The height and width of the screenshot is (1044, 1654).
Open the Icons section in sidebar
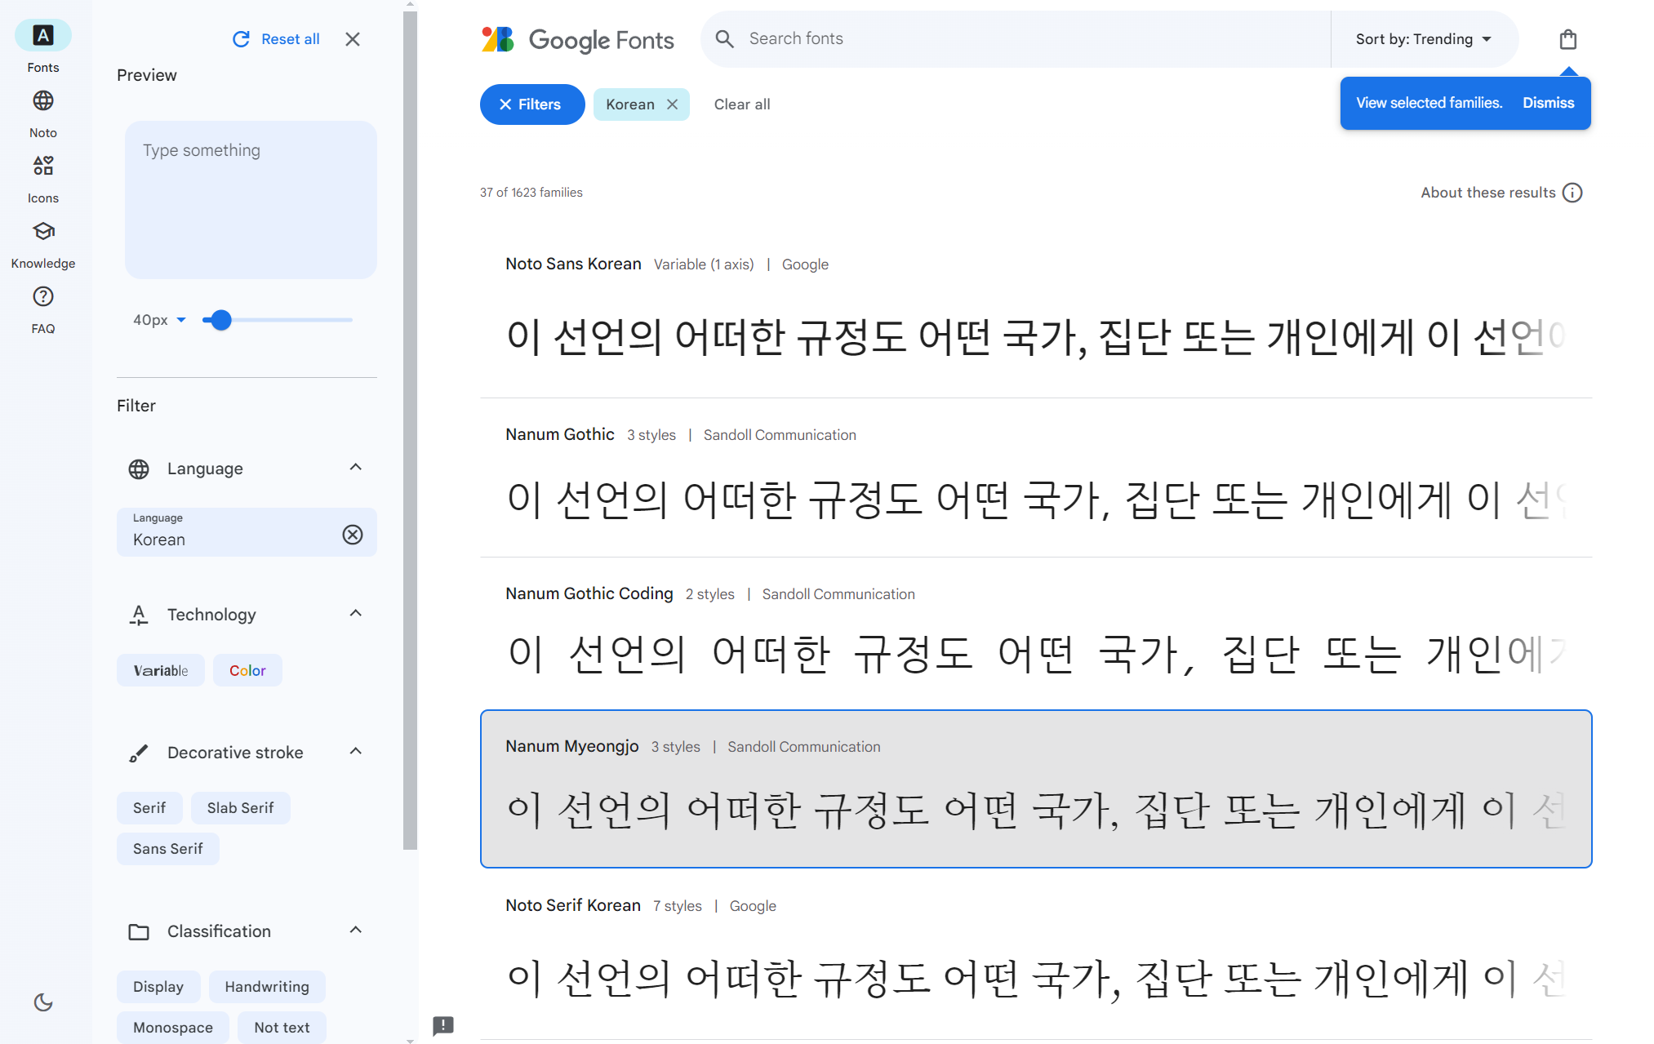pyautogui.click(x=43, y=167)
